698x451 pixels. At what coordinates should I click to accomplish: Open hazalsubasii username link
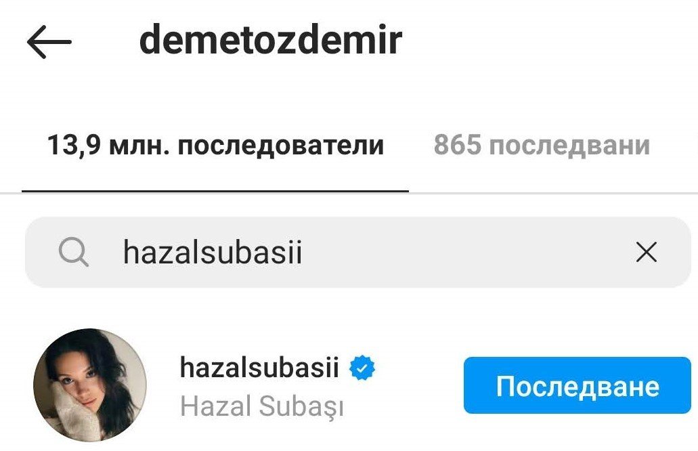point(259,368)
